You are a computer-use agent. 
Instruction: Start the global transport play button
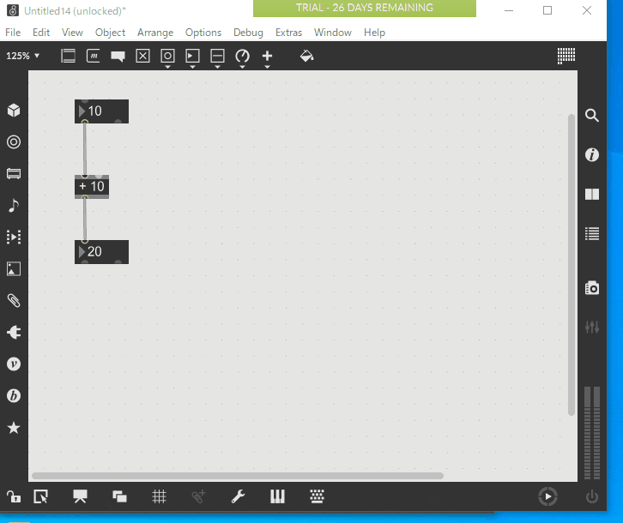(547, 496)
